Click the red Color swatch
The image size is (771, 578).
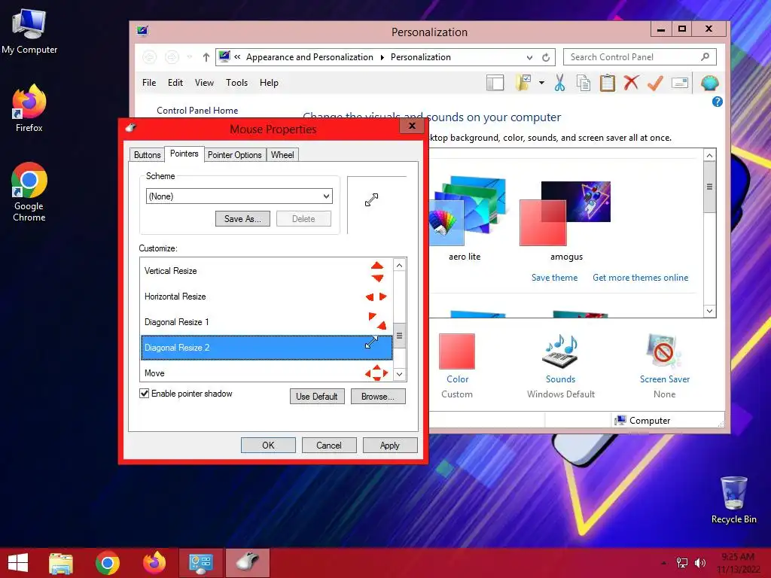[x=457, y=351]
